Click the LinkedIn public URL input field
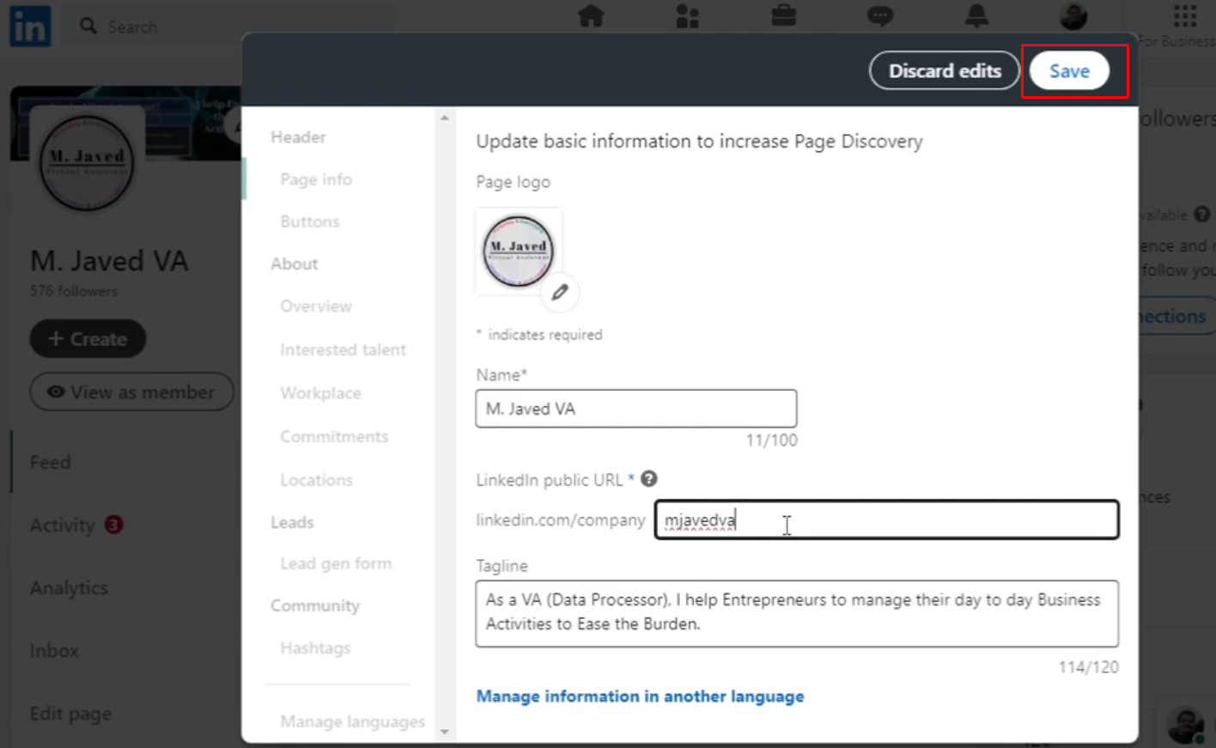The image size is (1216, 748). coord(887,520)
